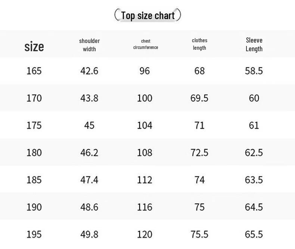The width and height of the screenshot is (295, 249).
Task: Click the 'shoulder width' column header
Action: (89, 45)
